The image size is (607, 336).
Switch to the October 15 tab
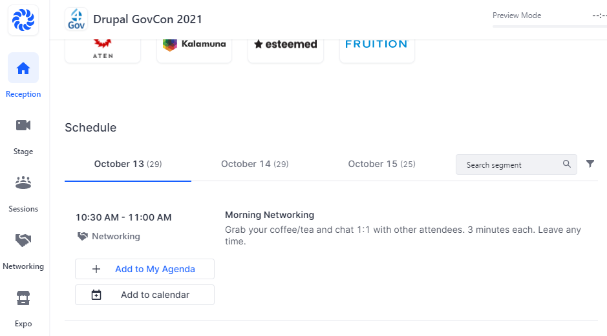pyautogui.click(x=381, y=164)
